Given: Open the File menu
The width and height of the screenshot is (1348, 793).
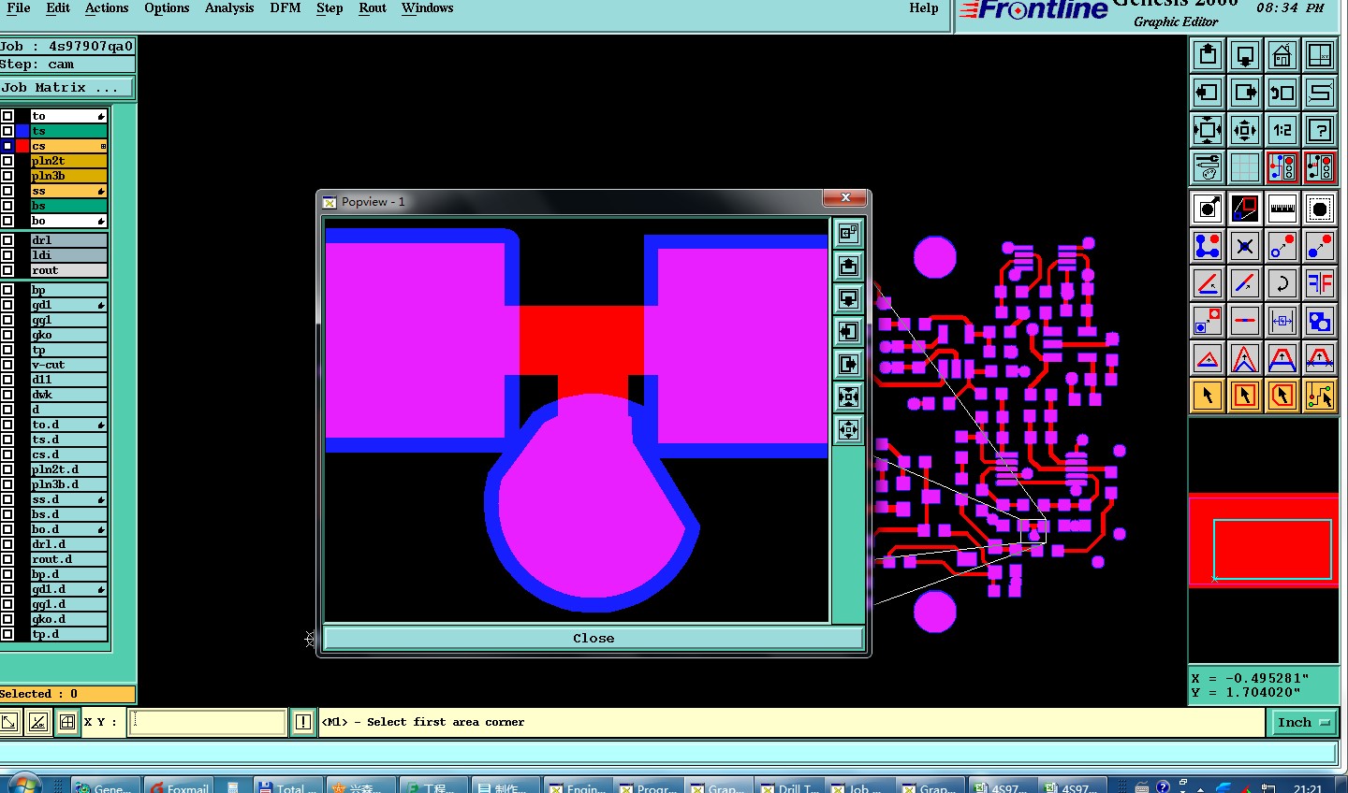Looking at the screenshot, I should coord(18,8).
